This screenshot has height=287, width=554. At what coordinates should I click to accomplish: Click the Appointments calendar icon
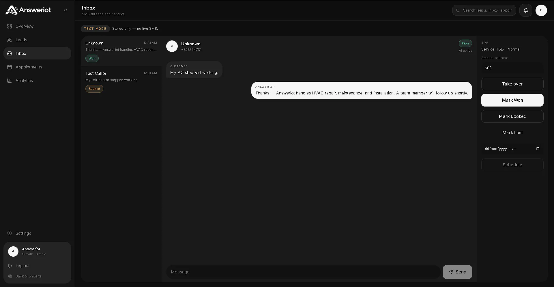[x=10, y=67]
